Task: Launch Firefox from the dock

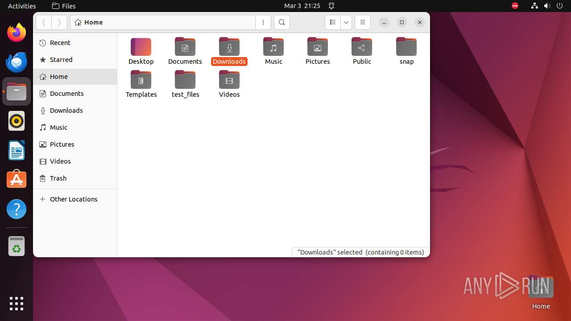Action: (x=17, y=33)
